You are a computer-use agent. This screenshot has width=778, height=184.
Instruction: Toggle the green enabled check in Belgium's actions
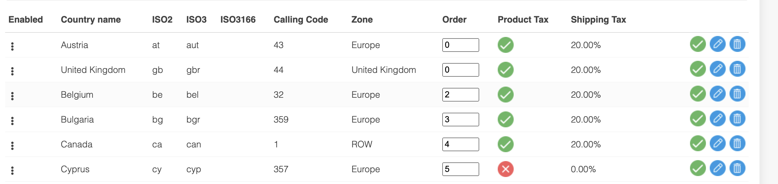pos(698,94)
